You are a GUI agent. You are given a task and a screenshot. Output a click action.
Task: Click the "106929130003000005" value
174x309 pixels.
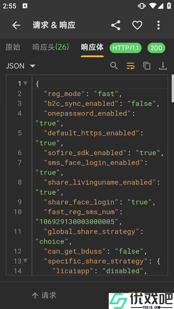pyautogui.click(x=77, y=222)
